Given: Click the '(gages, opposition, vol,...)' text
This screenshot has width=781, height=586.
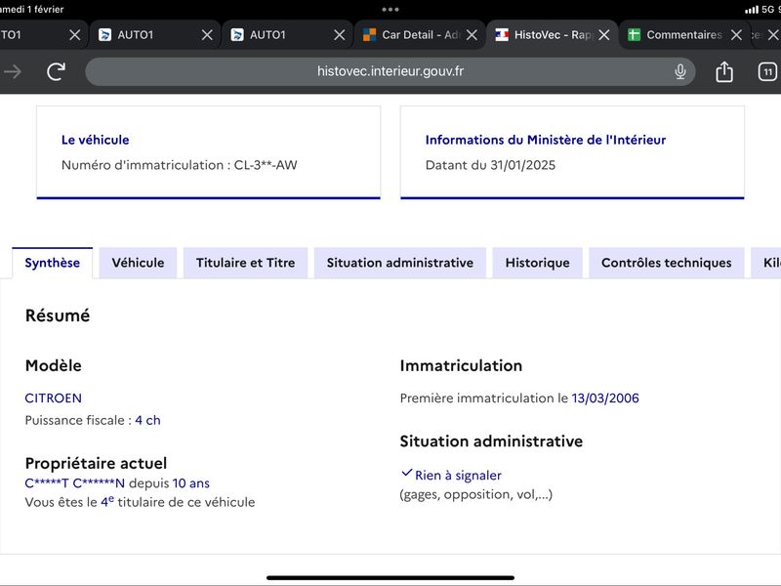Looking at the screenshot, I should [x=476, y=494].
